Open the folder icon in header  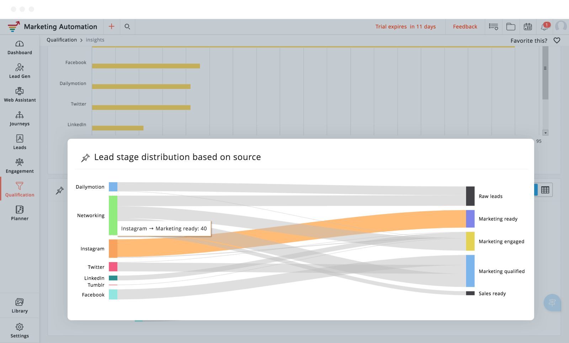[511, 27]
